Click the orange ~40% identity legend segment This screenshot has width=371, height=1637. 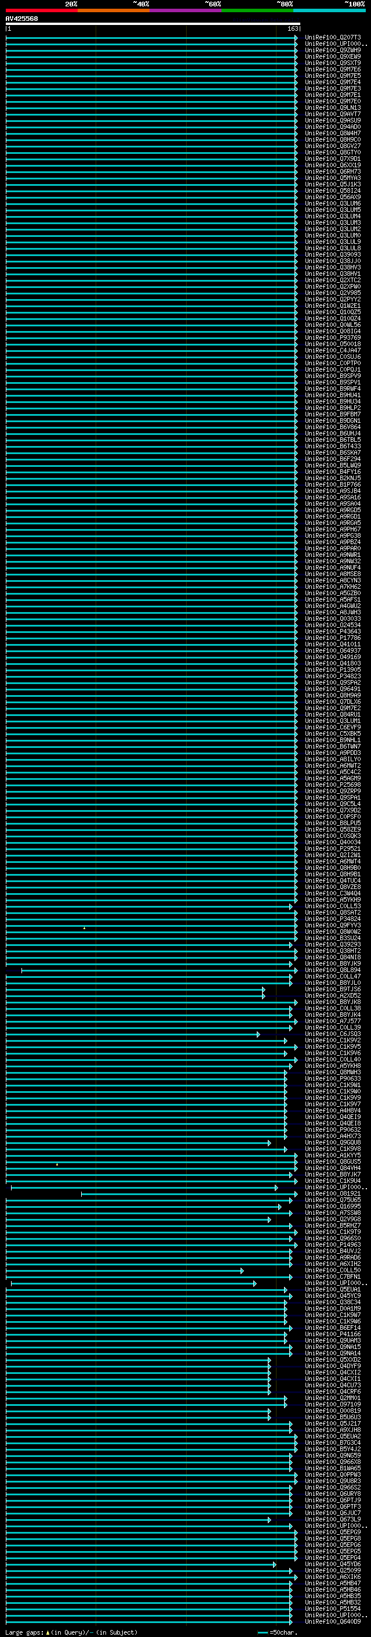[x=114, y=10]
